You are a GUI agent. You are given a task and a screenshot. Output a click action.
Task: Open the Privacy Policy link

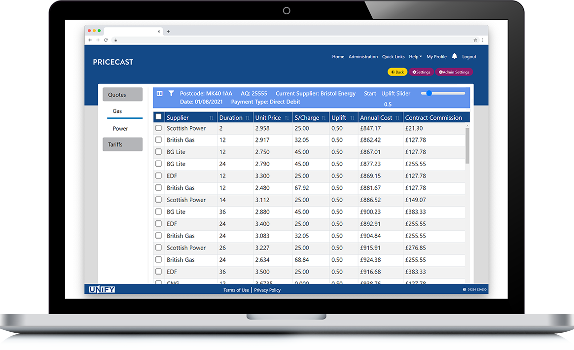point(267,290)
